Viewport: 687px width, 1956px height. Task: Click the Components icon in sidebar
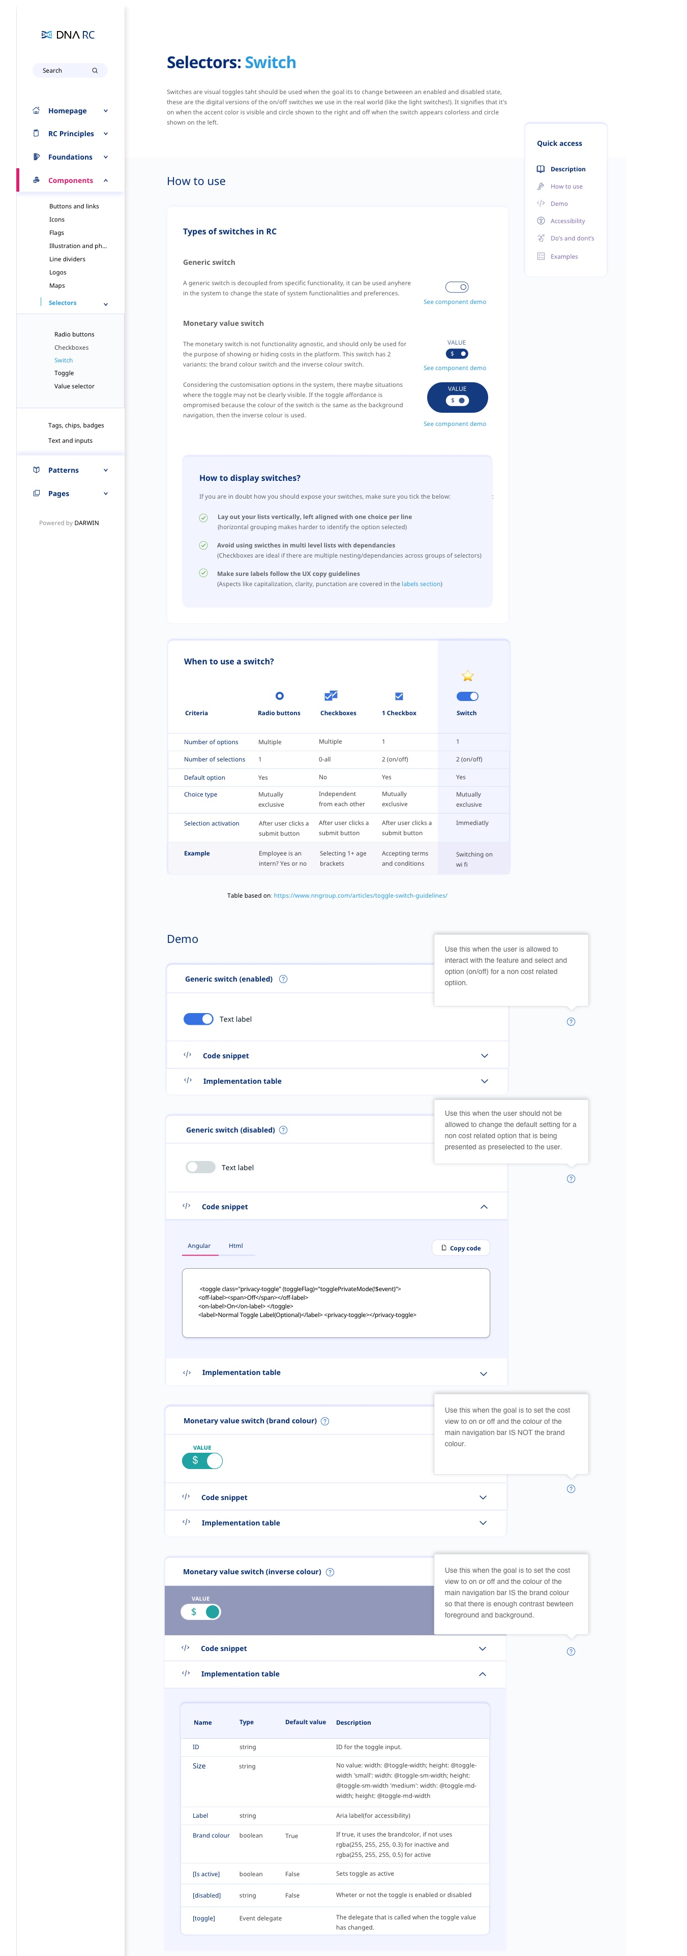pyautogui.click(x=37, y=181)
